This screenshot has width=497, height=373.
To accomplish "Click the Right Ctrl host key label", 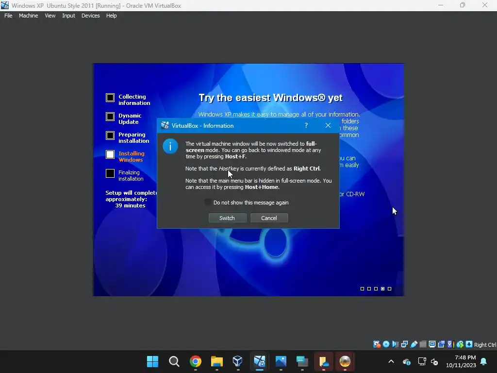I will (x=485, y=345).
